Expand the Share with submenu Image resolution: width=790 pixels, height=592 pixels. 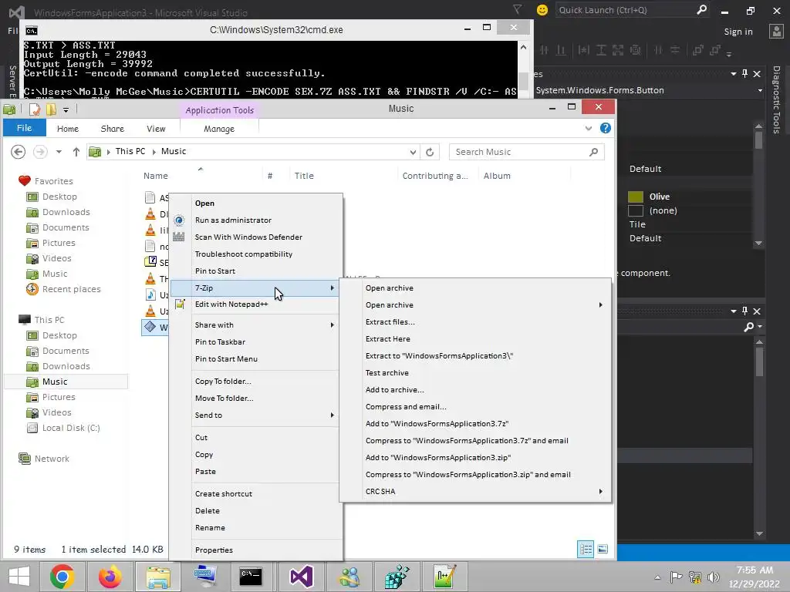pyautogui.click(x=332, y=325)
